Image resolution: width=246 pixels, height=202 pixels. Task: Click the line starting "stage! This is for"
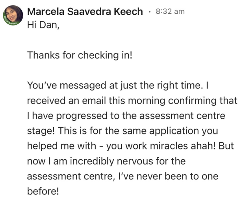click(122, 131)
